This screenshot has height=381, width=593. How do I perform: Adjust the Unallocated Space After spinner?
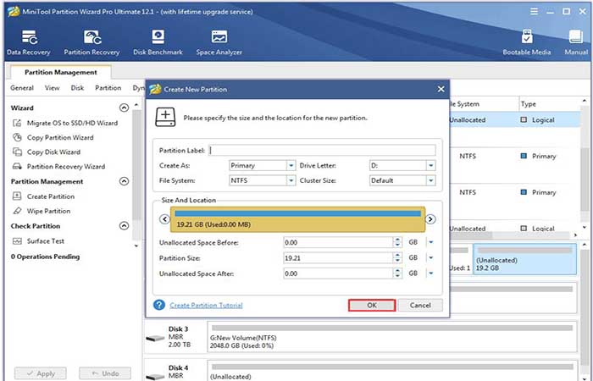click(x=397, y=273)
